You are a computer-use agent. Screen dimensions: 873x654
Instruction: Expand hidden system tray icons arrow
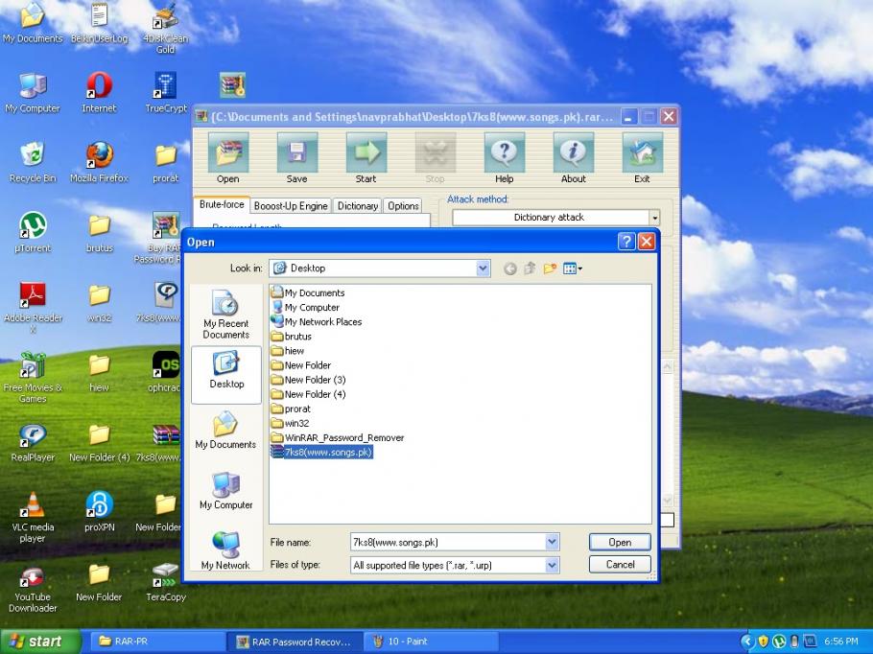click(x=747, y=642)
